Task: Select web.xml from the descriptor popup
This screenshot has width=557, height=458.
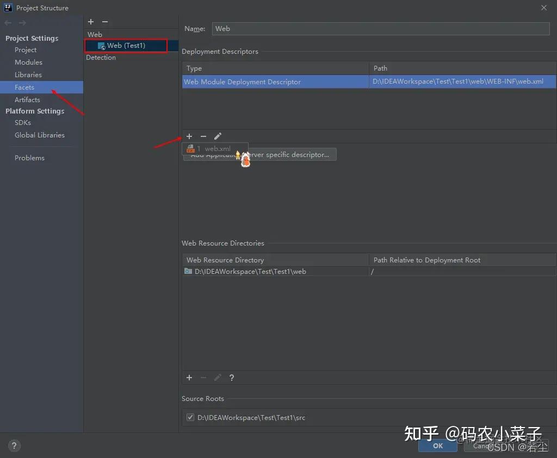Action: tap(216, 148)
